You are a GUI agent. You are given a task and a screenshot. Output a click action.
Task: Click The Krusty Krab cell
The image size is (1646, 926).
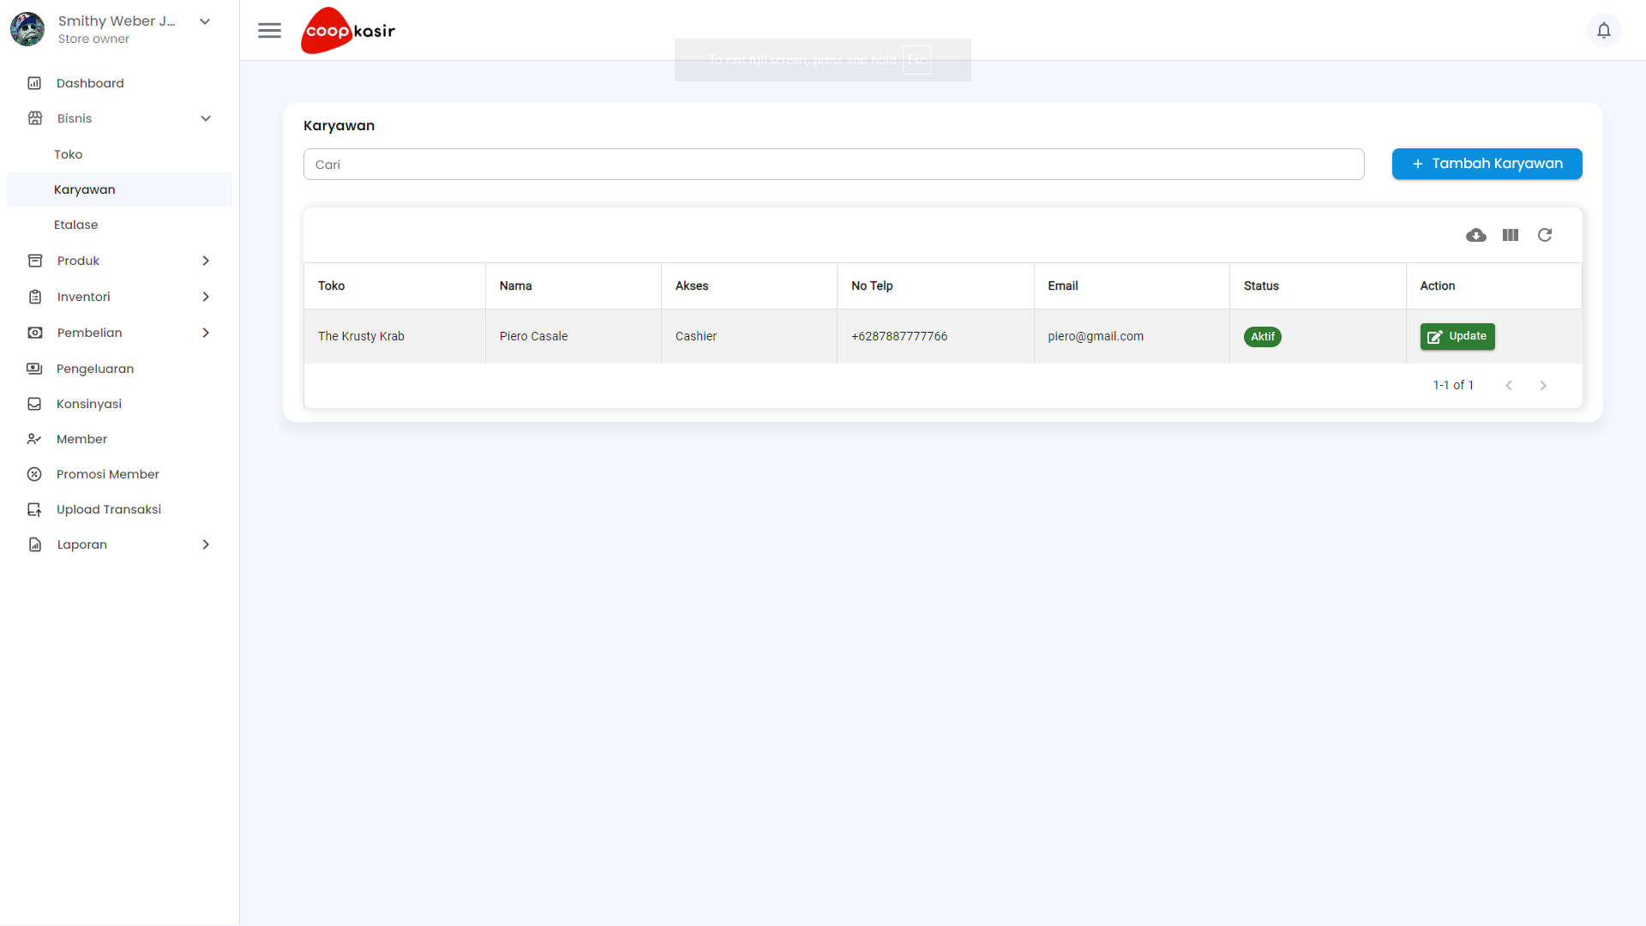click(394, 336)
